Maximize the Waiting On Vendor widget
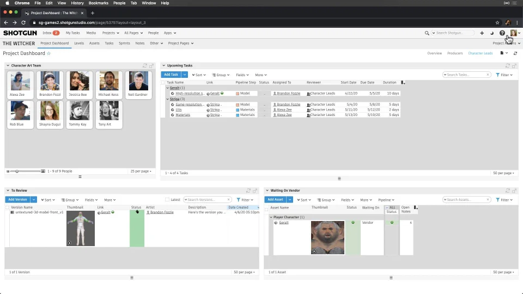 tap(514, 191)
